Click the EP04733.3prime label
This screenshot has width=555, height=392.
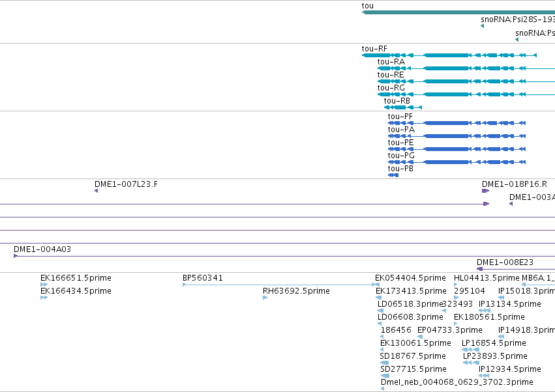click(450, 331)
